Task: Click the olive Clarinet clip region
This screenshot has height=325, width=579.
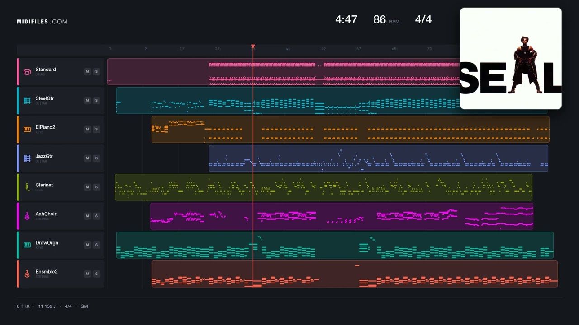Action: (323, 187)
